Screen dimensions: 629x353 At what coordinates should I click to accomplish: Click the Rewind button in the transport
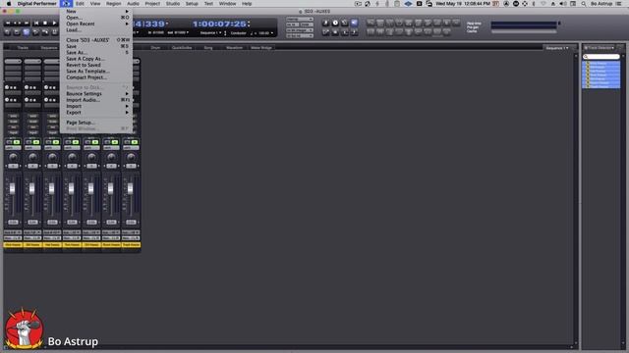tap(8, 24)
